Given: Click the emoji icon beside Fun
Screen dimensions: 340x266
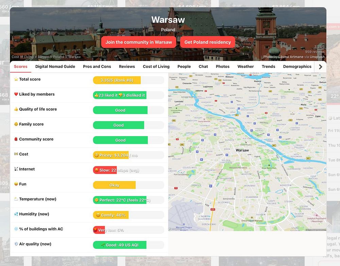Looking at the screenshot, I should coord(16,184).
